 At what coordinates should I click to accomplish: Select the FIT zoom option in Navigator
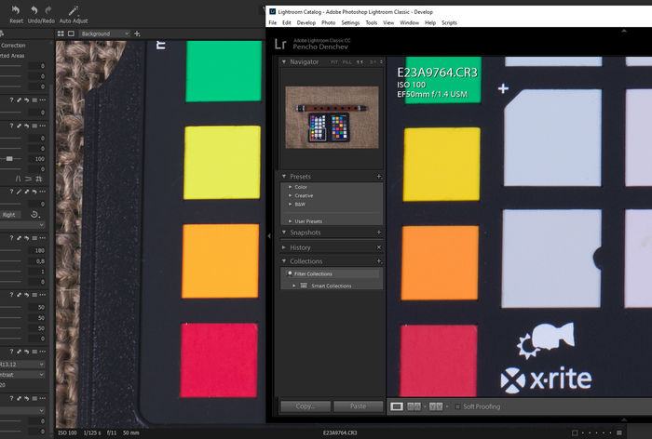click(x=335, y=62)
